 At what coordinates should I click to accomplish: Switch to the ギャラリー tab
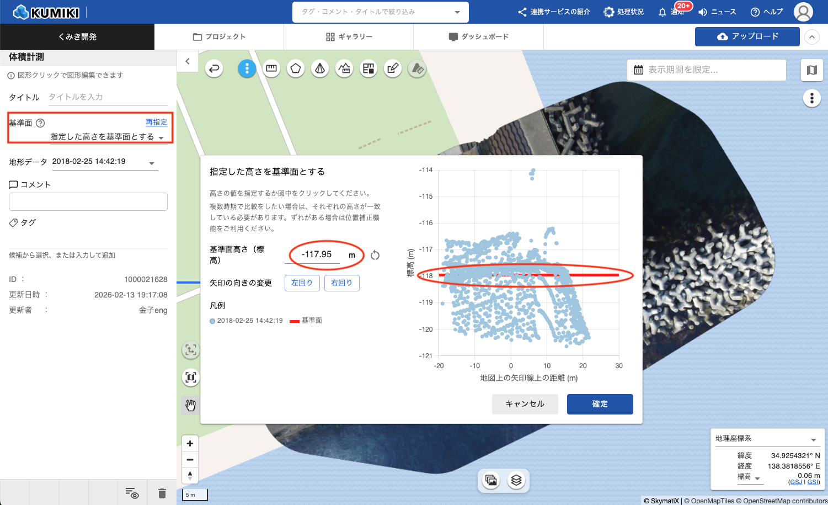point(349,37)
